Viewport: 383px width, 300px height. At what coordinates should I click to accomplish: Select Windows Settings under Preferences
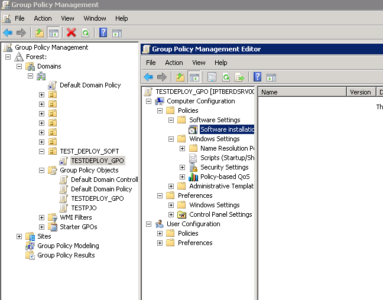click(x=214, y=205)
